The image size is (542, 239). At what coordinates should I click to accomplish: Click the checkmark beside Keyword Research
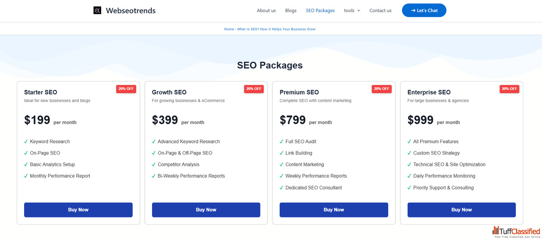26,141
